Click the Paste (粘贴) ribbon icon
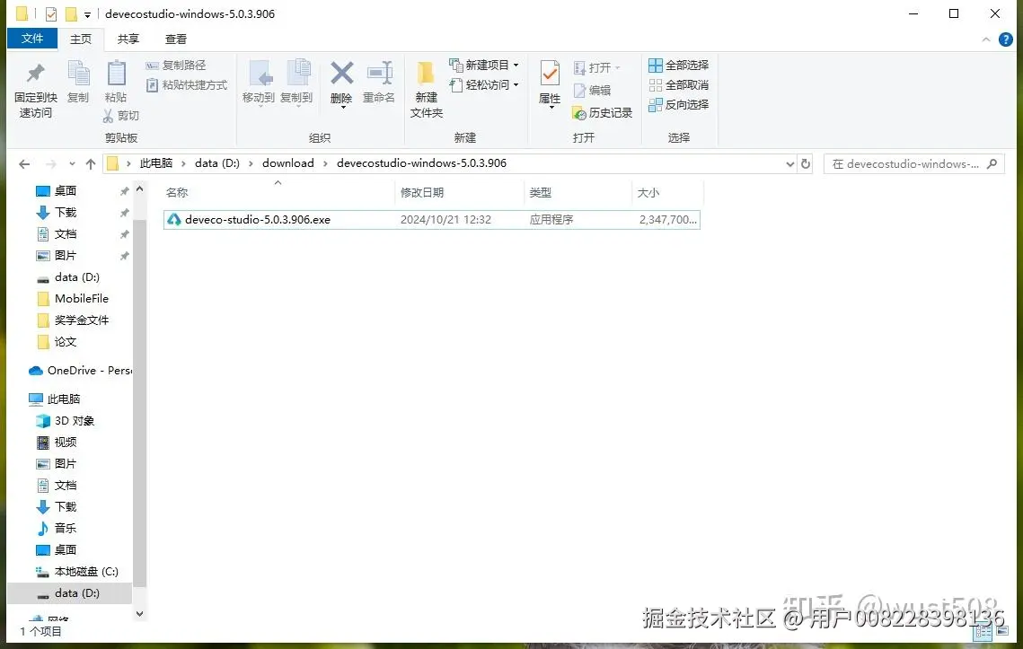 click(116, 73)
